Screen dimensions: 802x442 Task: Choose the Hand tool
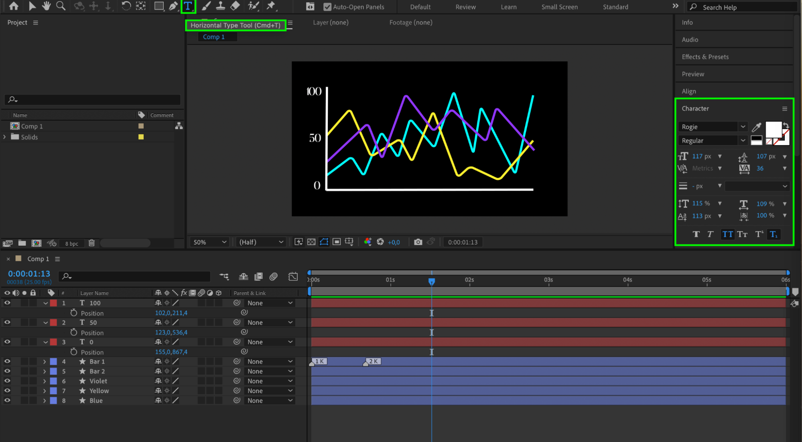(x=46, y=6)
